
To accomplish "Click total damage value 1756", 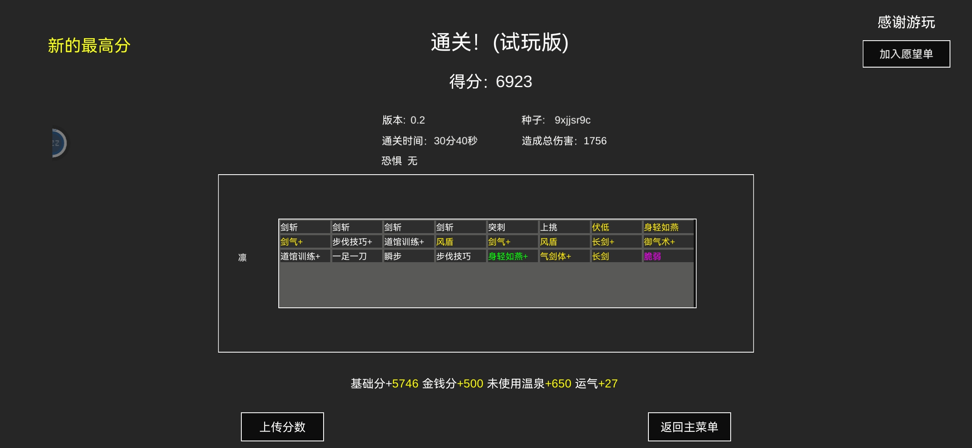I will (595, 141).
